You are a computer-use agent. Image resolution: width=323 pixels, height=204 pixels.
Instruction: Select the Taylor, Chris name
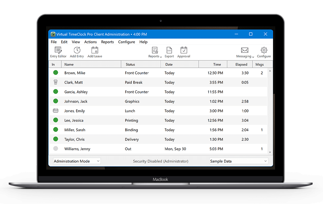point(74,139)
